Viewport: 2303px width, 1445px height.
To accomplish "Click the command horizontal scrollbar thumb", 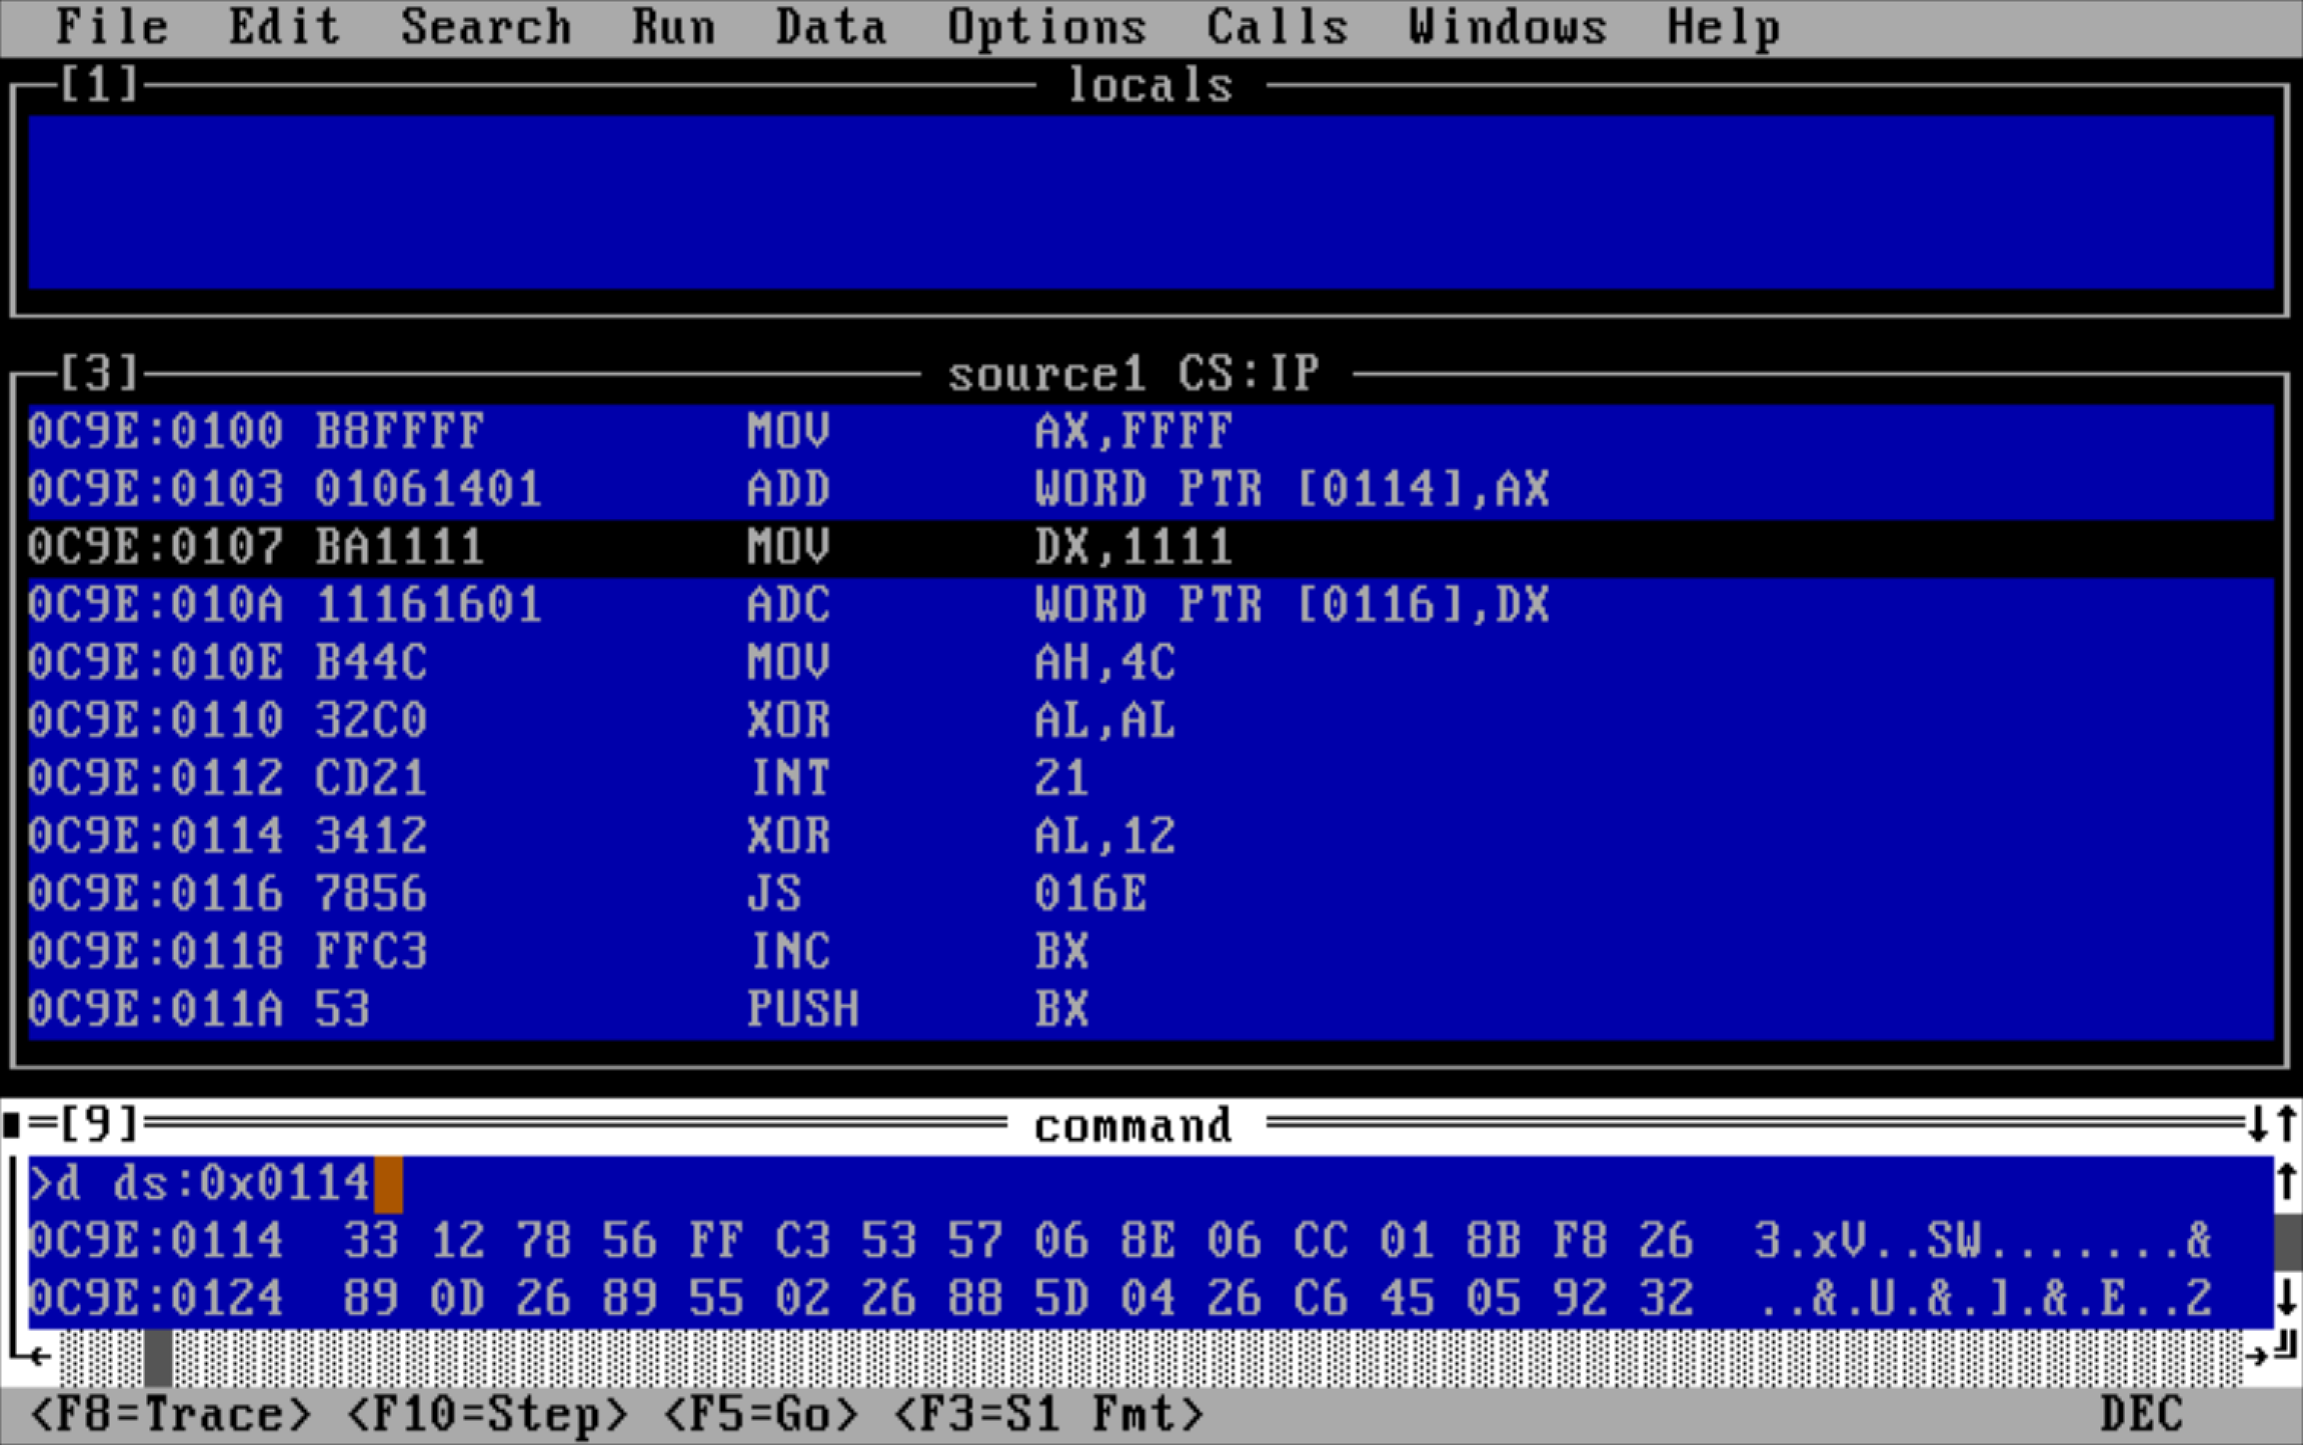I will point(158,1357).
